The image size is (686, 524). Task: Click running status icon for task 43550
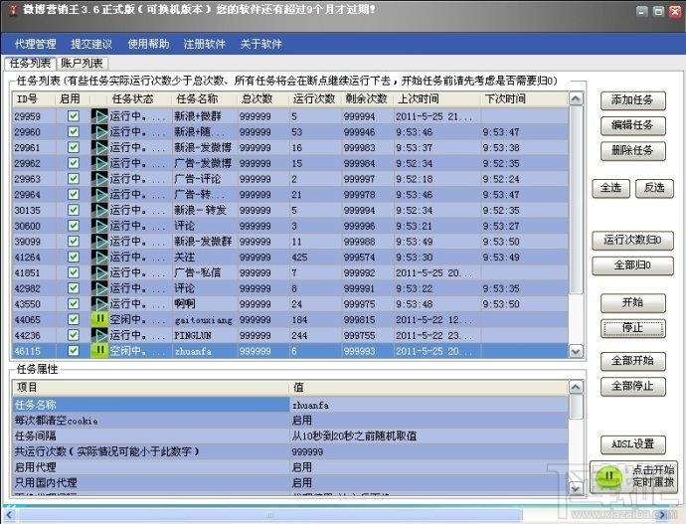(99, 303)
